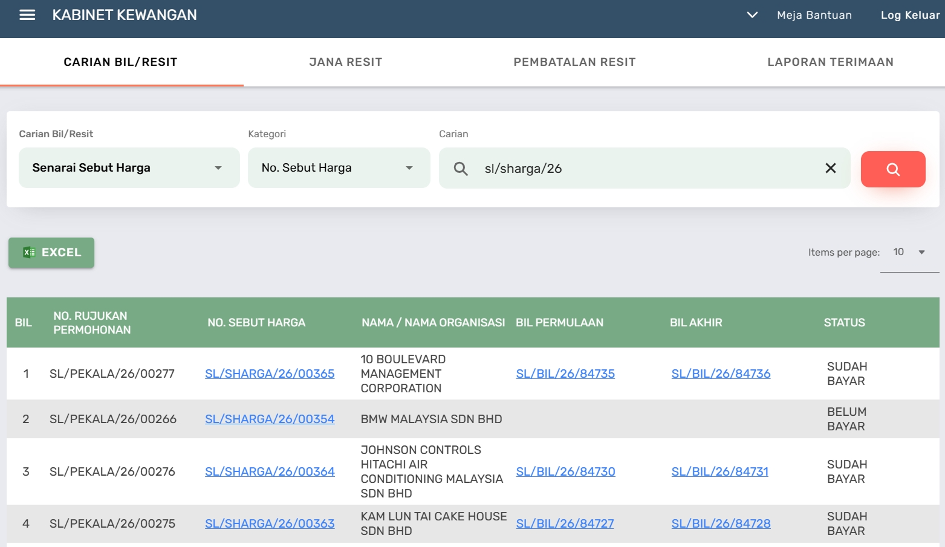Click the NO. SEBUT HARGA column header
945x547 pixels.
pos(256,323)
